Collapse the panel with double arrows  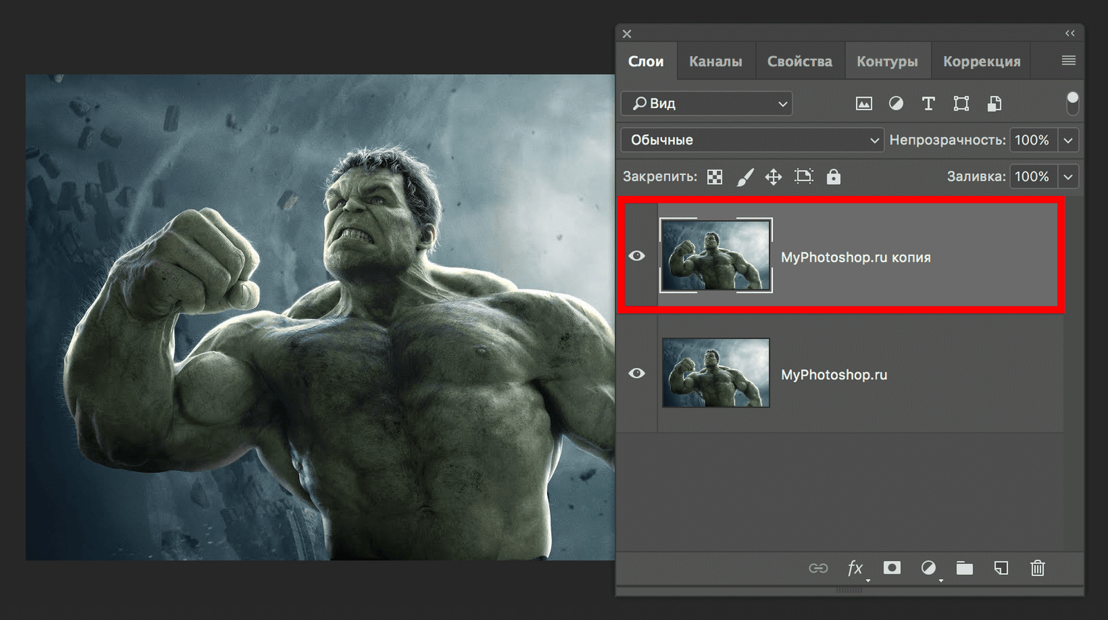[x=1070, y=33]
